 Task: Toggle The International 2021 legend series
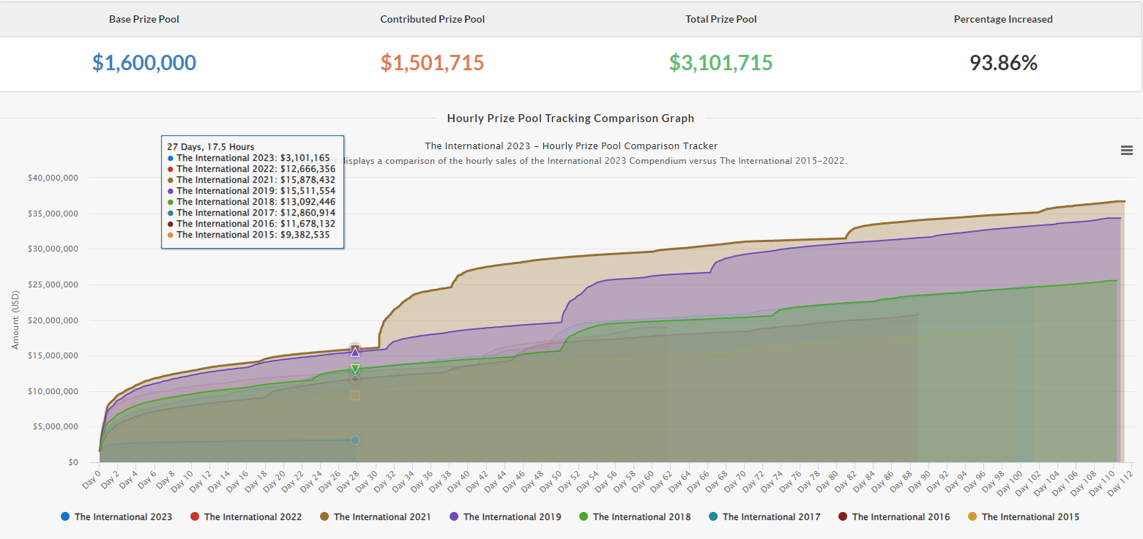click(376, 517)
